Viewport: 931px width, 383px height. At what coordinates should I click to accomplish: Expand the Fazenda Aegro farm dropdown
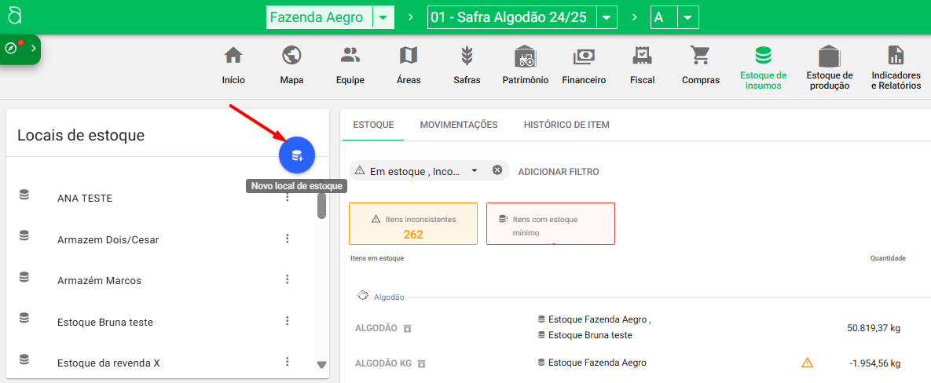point(383,17)
